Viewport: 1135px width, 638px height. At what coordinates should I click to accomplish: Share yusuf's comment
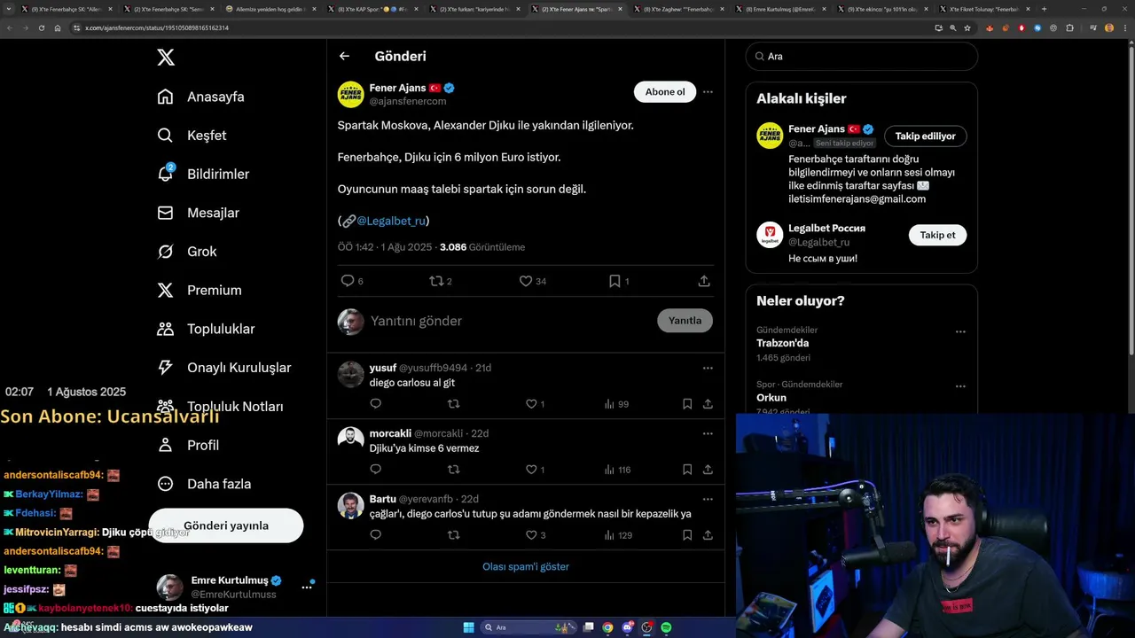pos(708,404)
